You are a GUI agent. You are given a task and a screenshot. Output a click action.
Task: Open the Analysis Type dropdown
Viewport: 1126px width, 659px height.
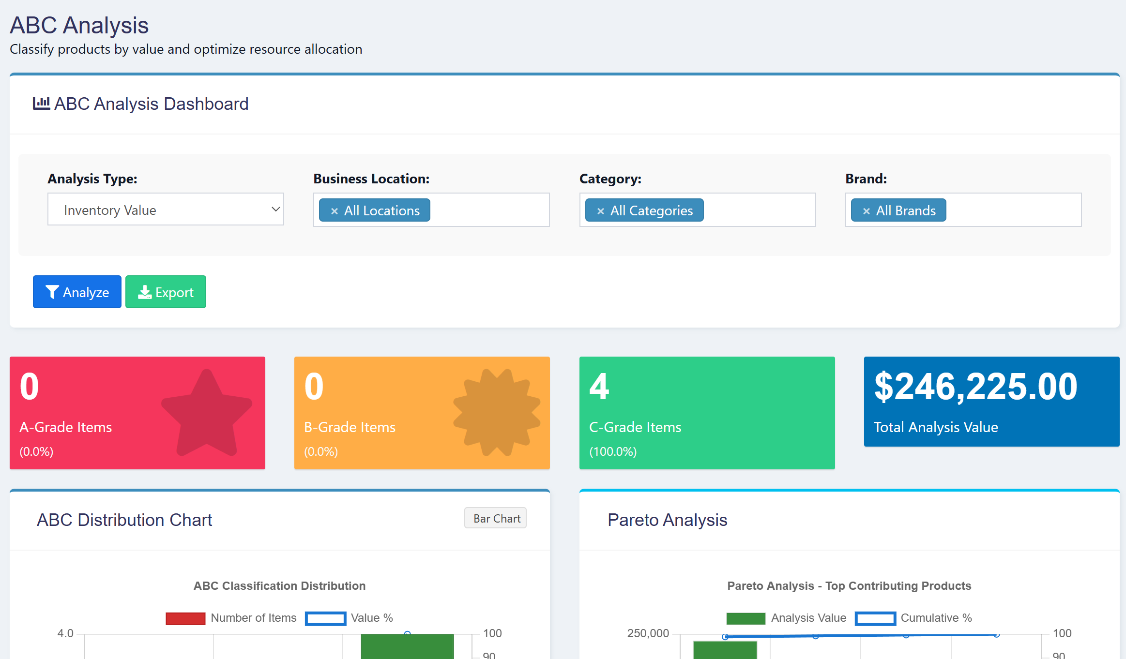[x=166, y=210]
